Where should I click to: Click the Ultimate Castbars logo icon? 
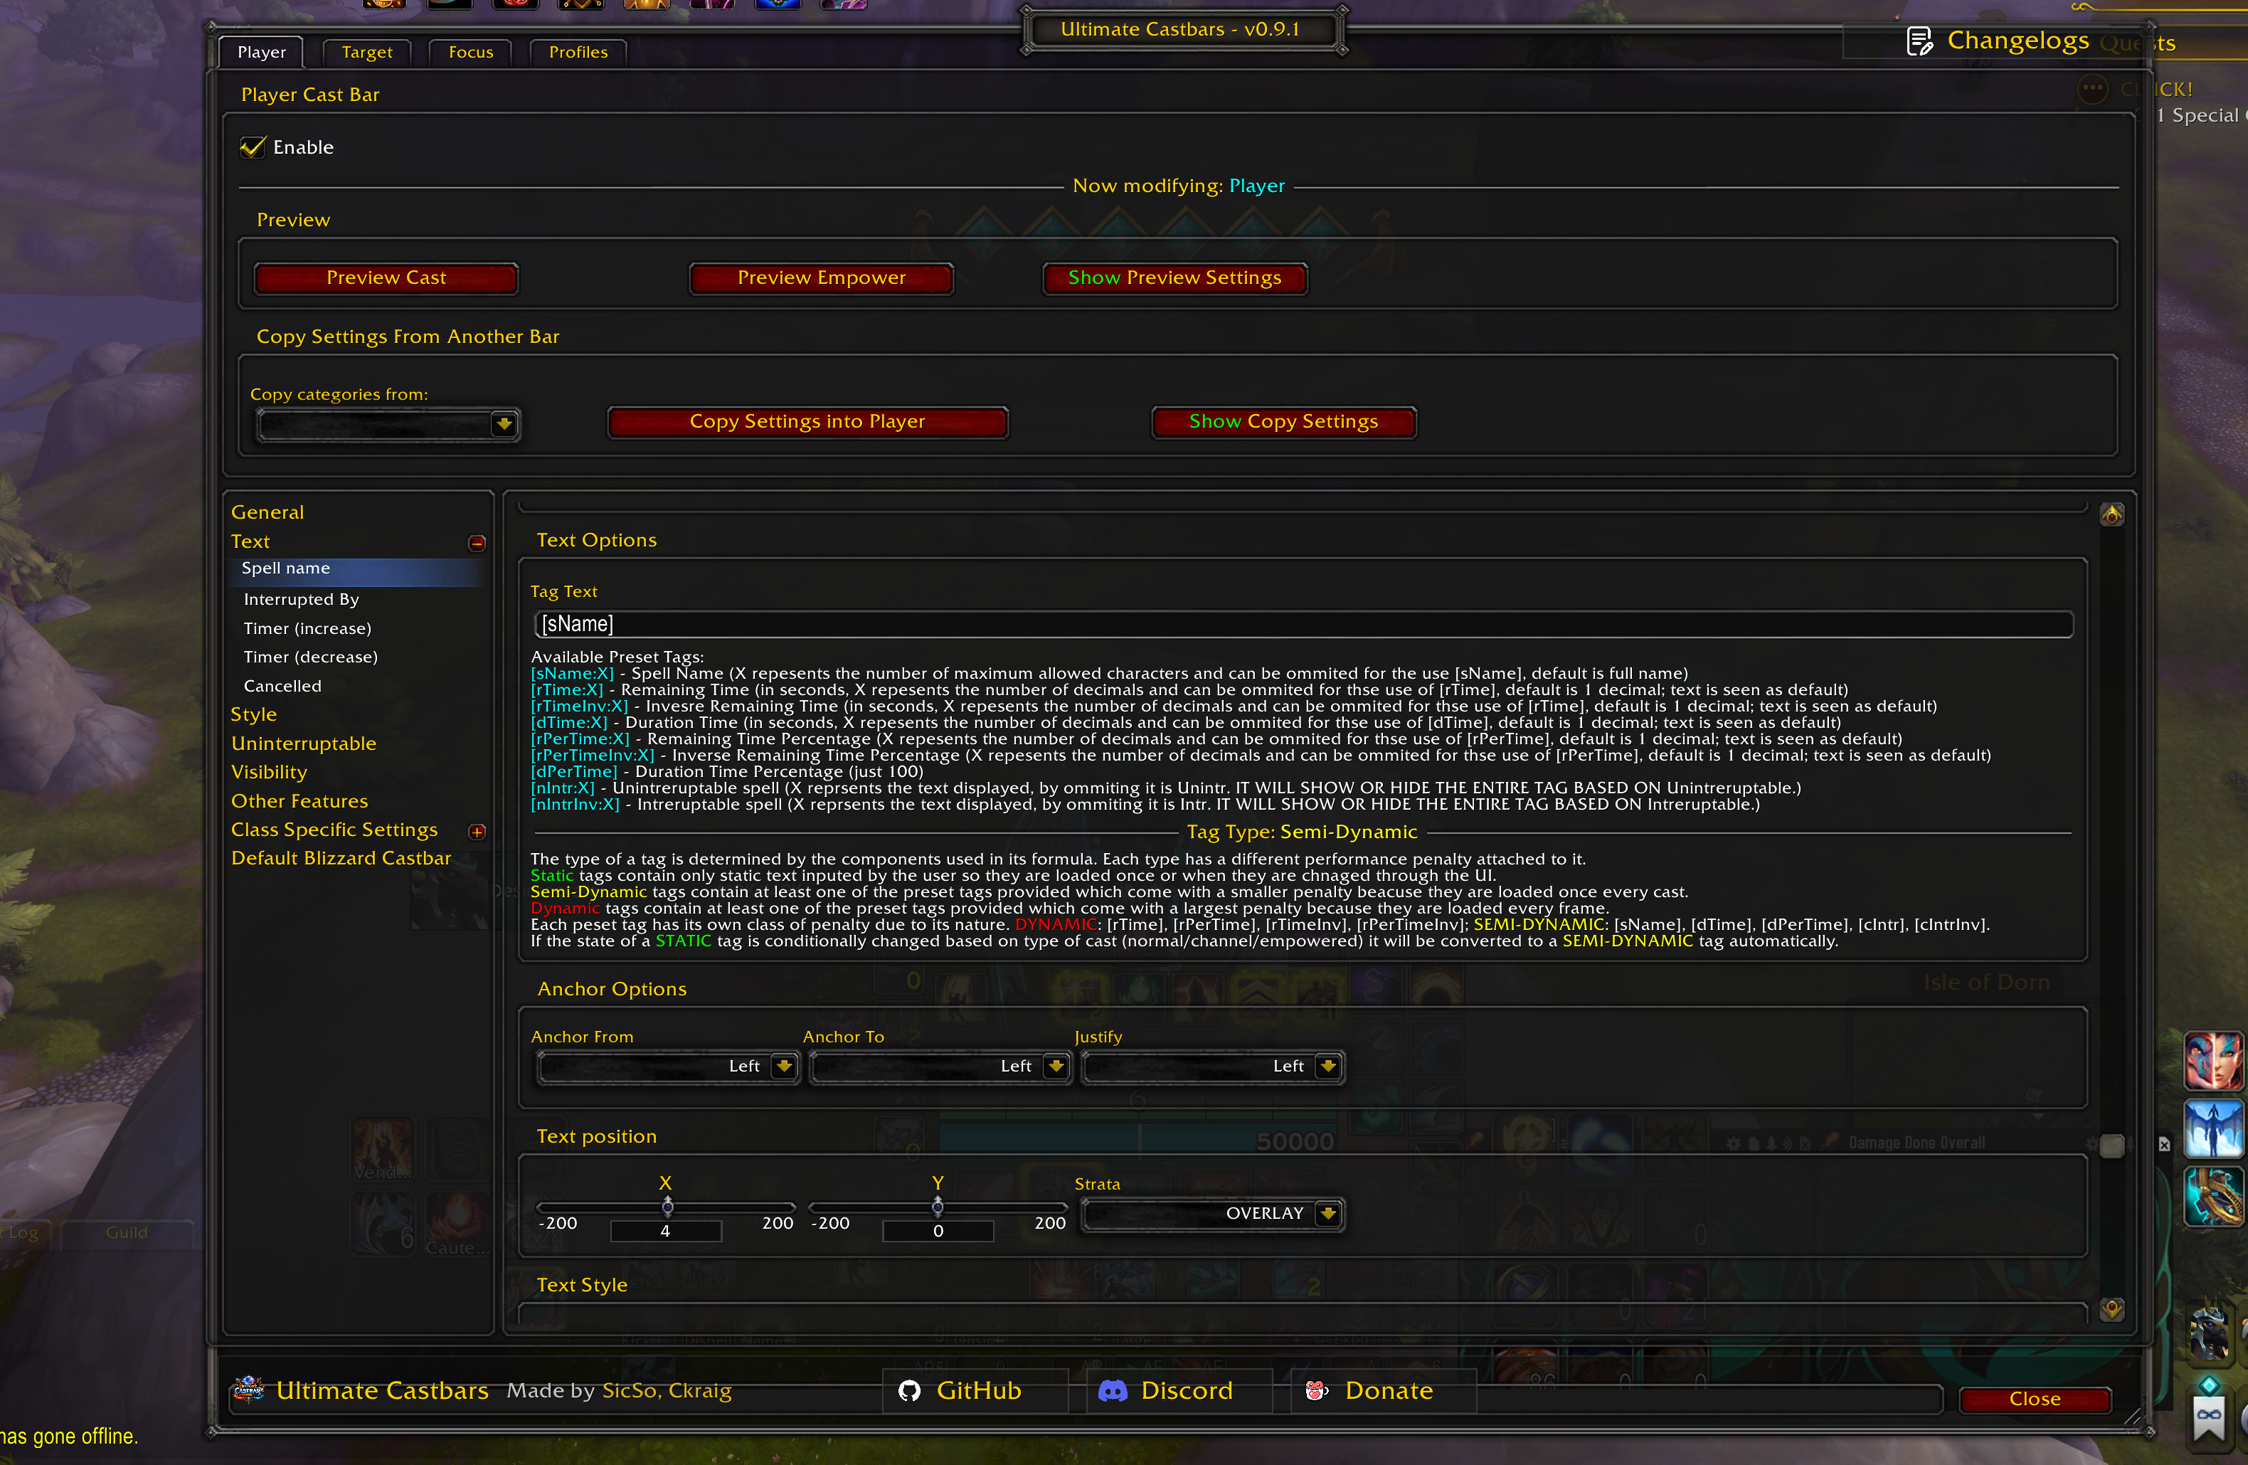[x=248, y=1390]
